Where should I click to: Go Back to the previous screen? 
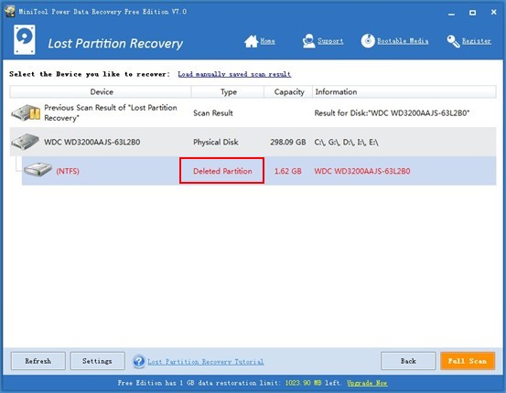click(x=408, y=361)
